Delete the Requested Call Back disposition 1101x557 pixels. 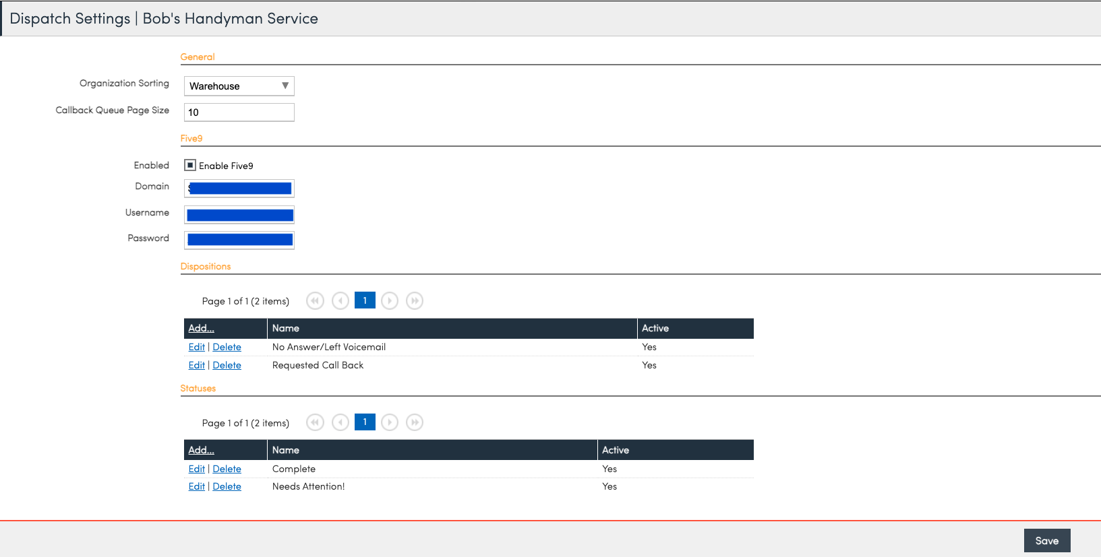click(227, 365)
